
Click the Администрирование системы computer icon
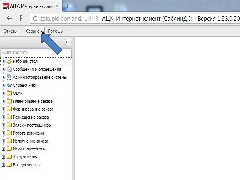9,77
